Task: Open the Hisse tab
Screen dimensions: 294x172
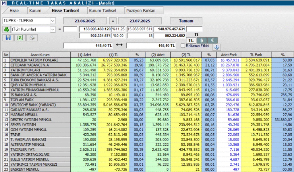Action: coord(14,11)
